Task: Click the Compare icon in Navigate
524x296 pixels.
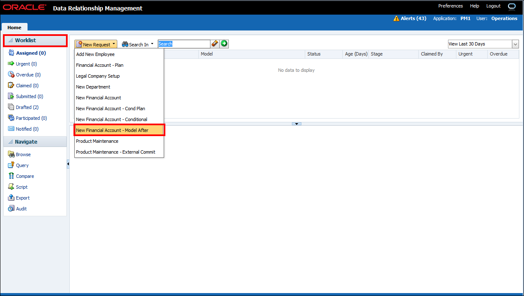Action: tap(11, 176)
